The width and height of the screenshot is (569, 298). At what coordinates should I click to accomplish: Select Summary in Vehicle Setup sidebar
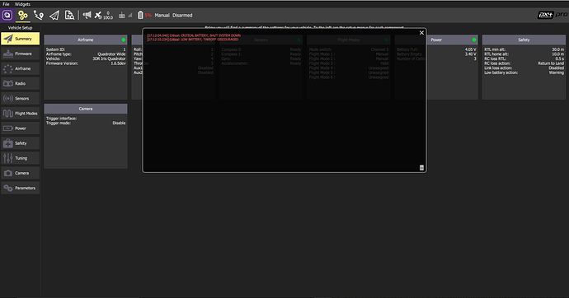click(21, 39)
